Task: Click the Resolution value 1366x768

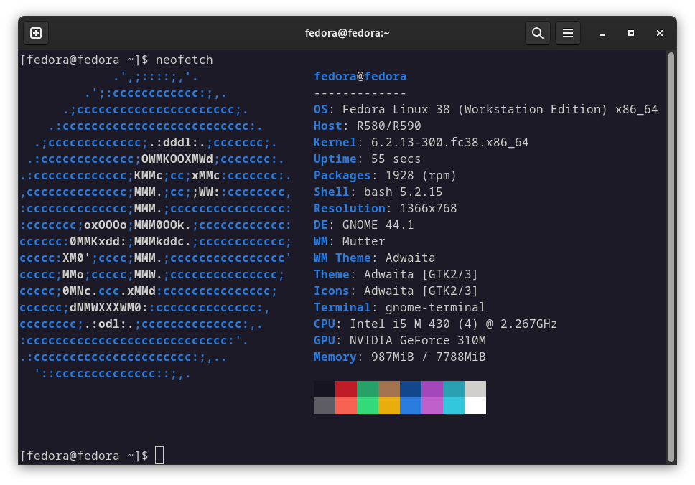Action: click(428, 208)
